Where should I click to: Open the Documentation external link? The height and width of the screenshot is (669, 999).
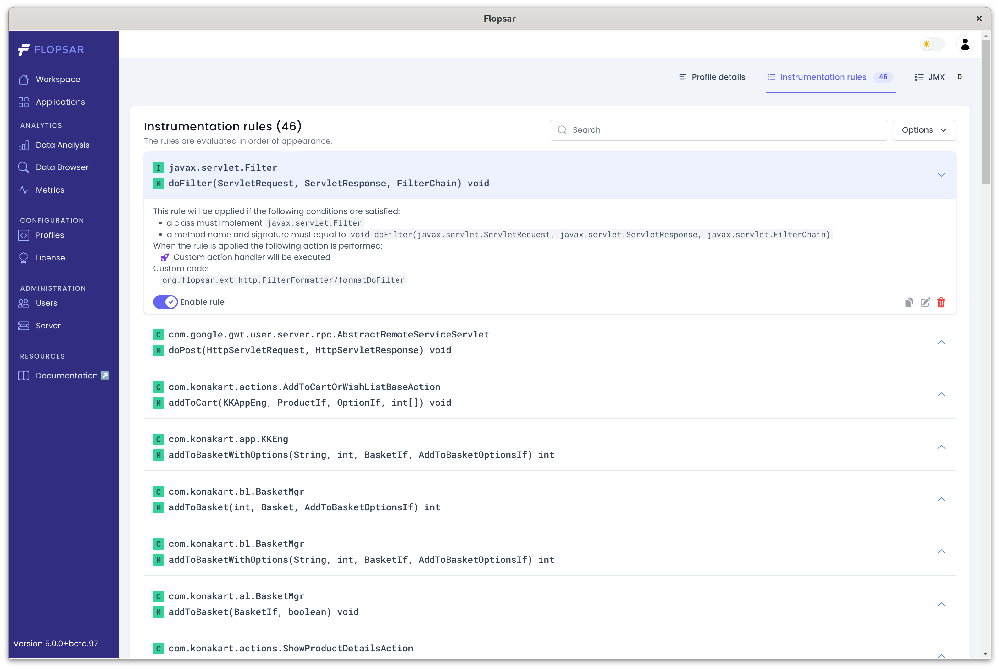tap(67, 376)
